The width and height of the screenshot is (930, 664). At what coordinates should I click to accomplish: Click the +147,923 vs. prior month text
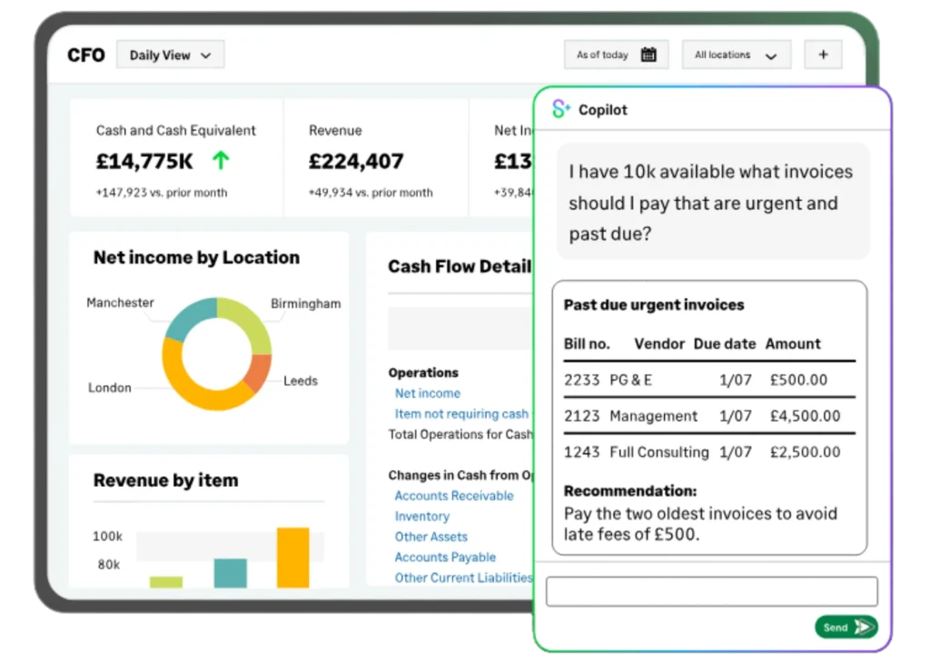pos(162,193)
